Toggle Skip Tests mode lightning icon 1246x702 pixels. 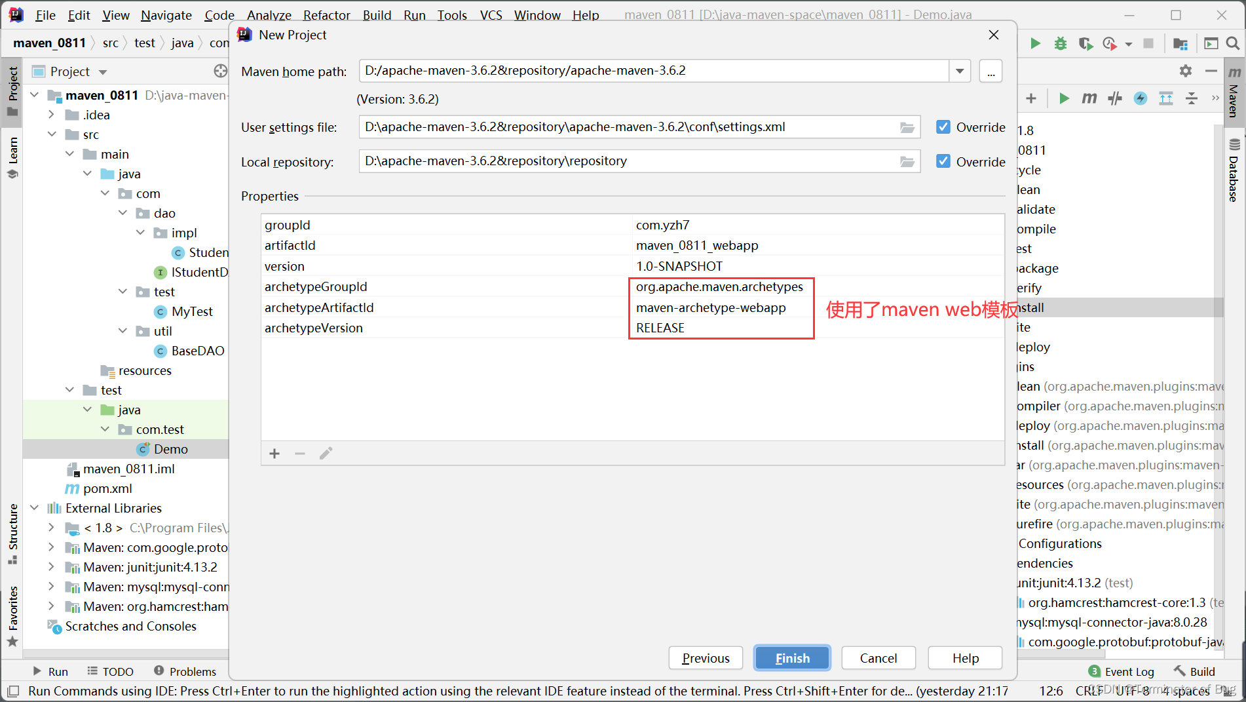point(1141,98)
